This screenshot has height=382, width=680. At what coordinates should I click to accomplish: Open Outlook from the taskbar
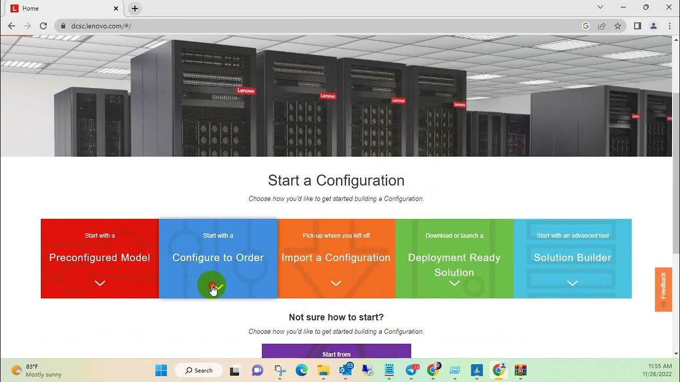(x=346, y=369)
